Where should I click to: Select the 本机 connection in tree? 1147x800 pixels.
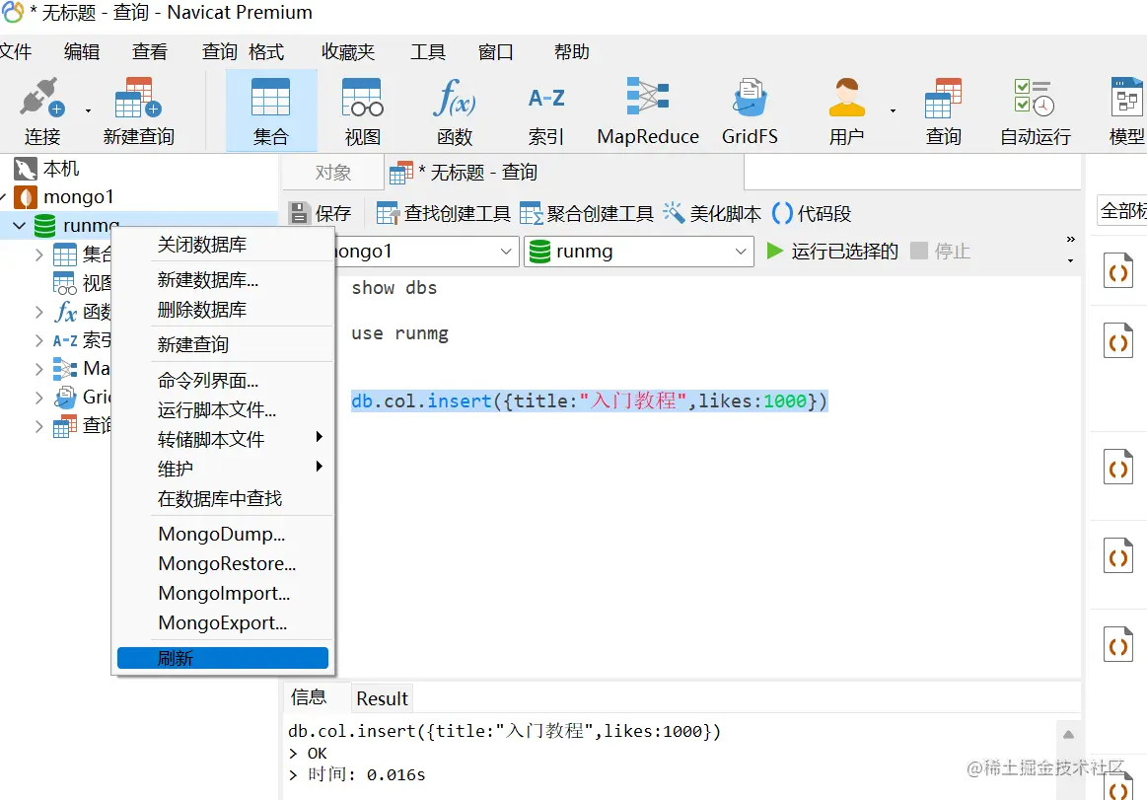coord(46,169)
